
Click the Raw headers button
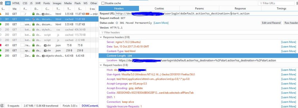pyautogui.click(x=291, y=23)
